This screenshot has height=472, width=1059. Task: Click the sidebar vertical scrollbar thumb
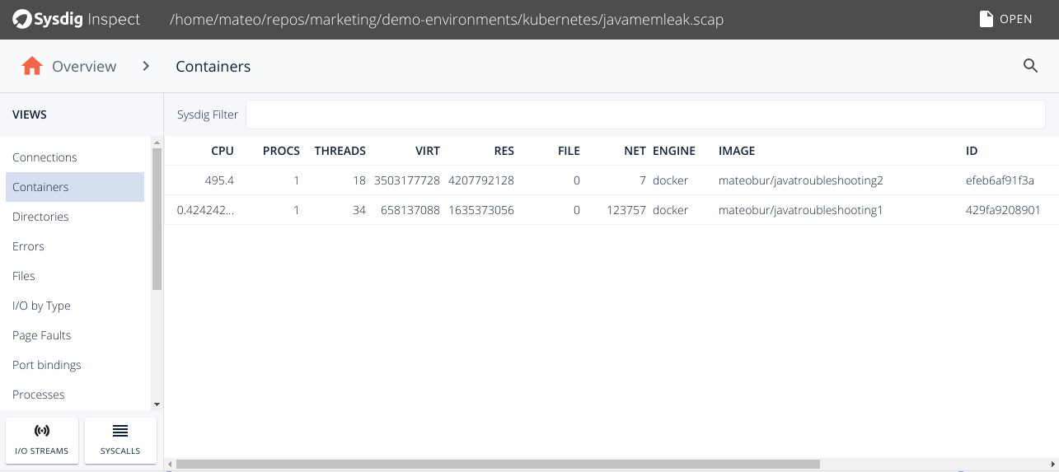[x=157, y=219]
